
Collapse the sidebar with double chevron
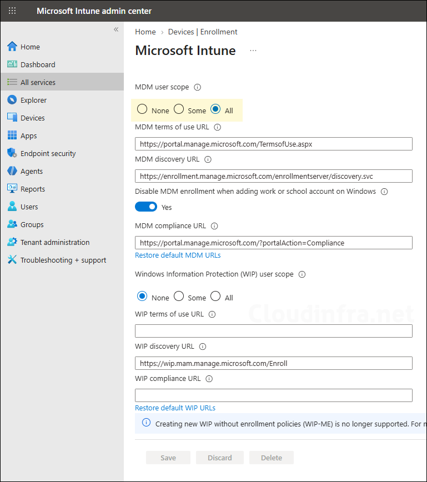point(116,29)
